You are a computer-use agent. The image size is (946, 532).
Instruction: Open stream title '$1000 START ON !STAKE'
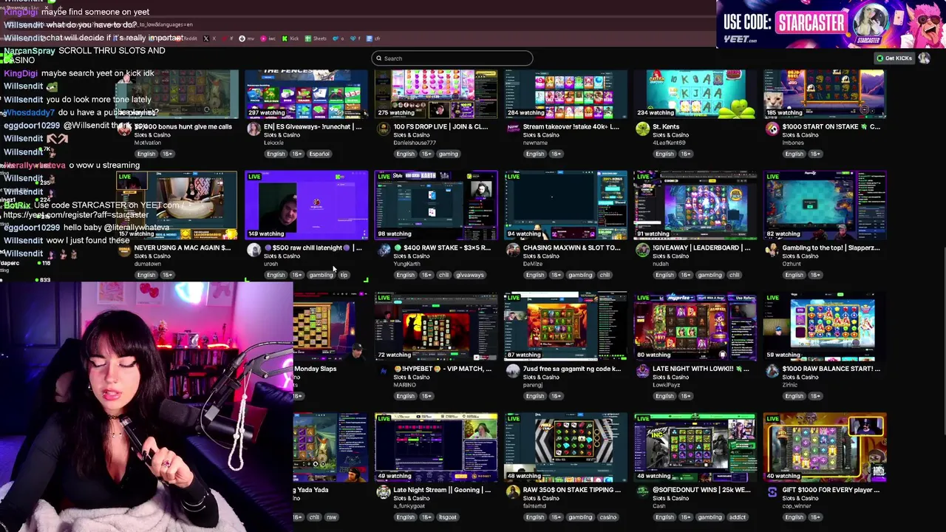831,126
